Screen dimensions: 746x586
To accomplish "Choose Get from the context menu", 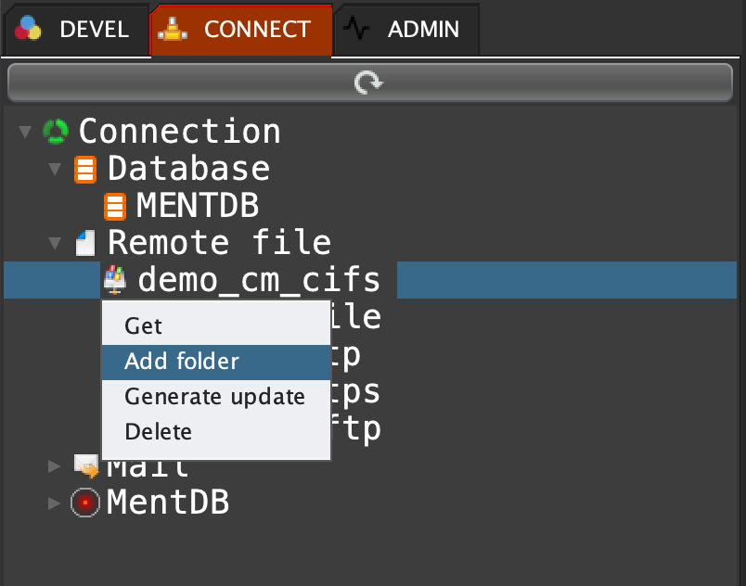I will coord(144,326).
